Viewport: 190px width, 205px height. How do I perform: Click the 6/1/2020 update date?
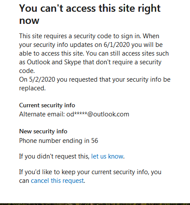click(117, 45)
